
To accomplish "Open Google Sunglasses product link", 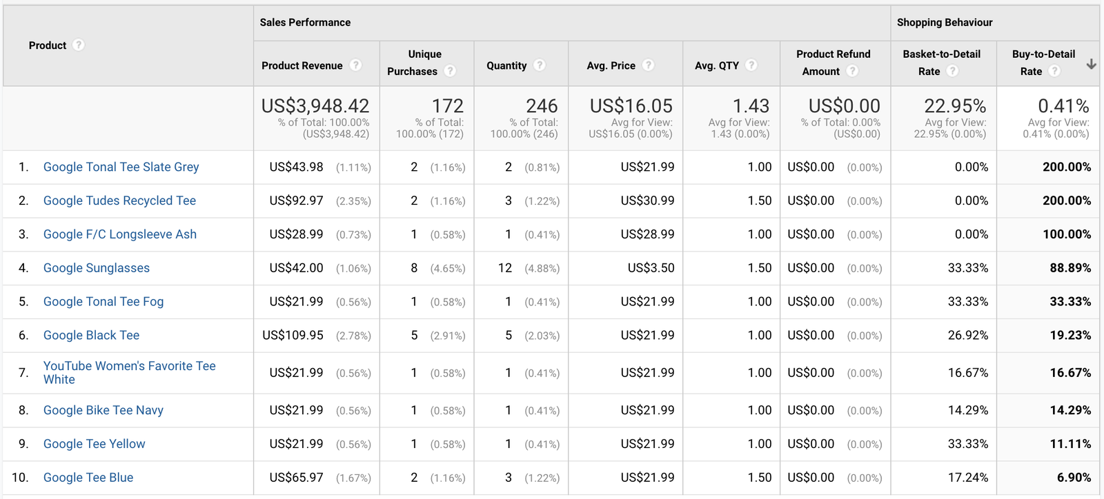I will (97, 268).
